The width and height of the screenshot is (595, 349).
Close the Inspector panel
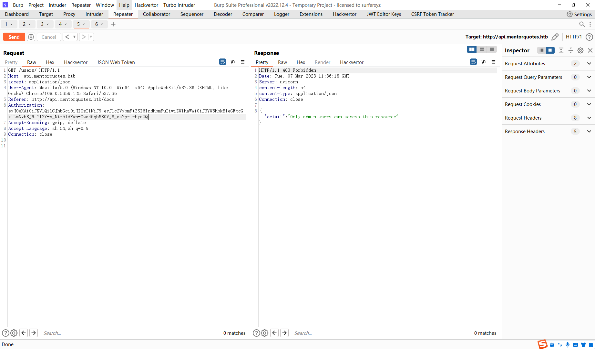pos(590,50)
